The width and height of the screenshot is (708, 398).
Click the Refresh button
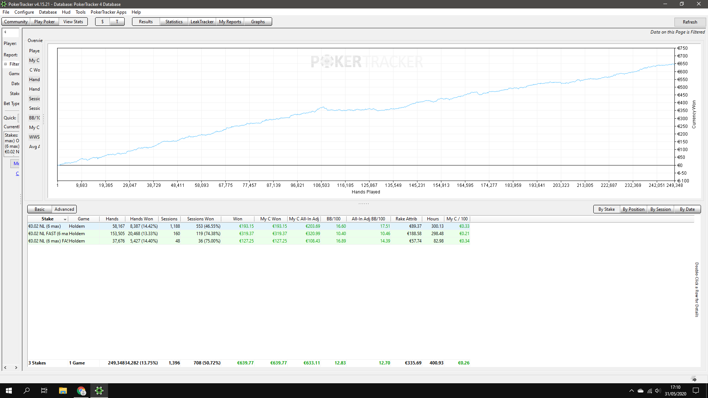pos(690,22)
